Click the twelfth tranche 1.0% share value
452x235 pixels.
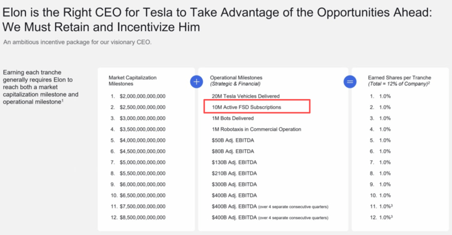coord(385,217)
